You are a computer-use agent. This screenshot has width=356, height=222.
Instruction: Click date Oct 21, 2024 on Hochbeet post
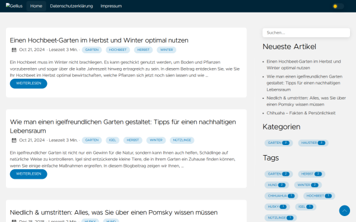click(32, 50)
